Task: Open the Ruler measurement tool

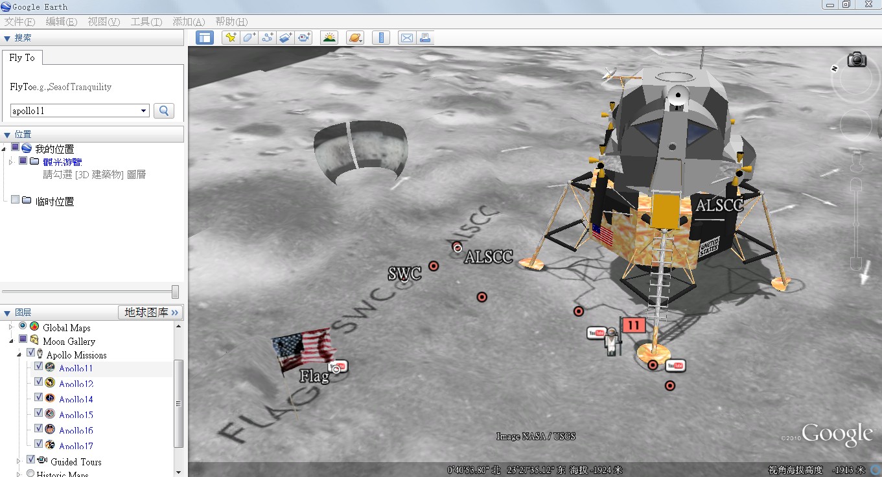Action: coord(380,38)
